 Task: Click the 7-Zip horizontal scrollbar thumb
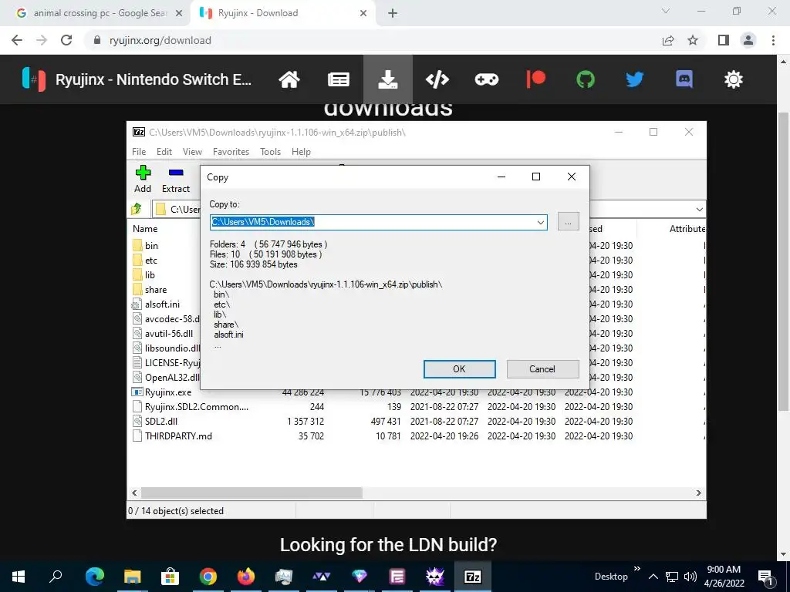pyautogui.click(x=252, y=493)
